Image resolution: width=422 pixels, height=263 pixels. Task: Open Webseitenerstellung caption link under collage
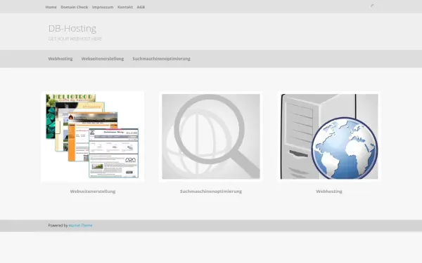[x=93, y=191]
